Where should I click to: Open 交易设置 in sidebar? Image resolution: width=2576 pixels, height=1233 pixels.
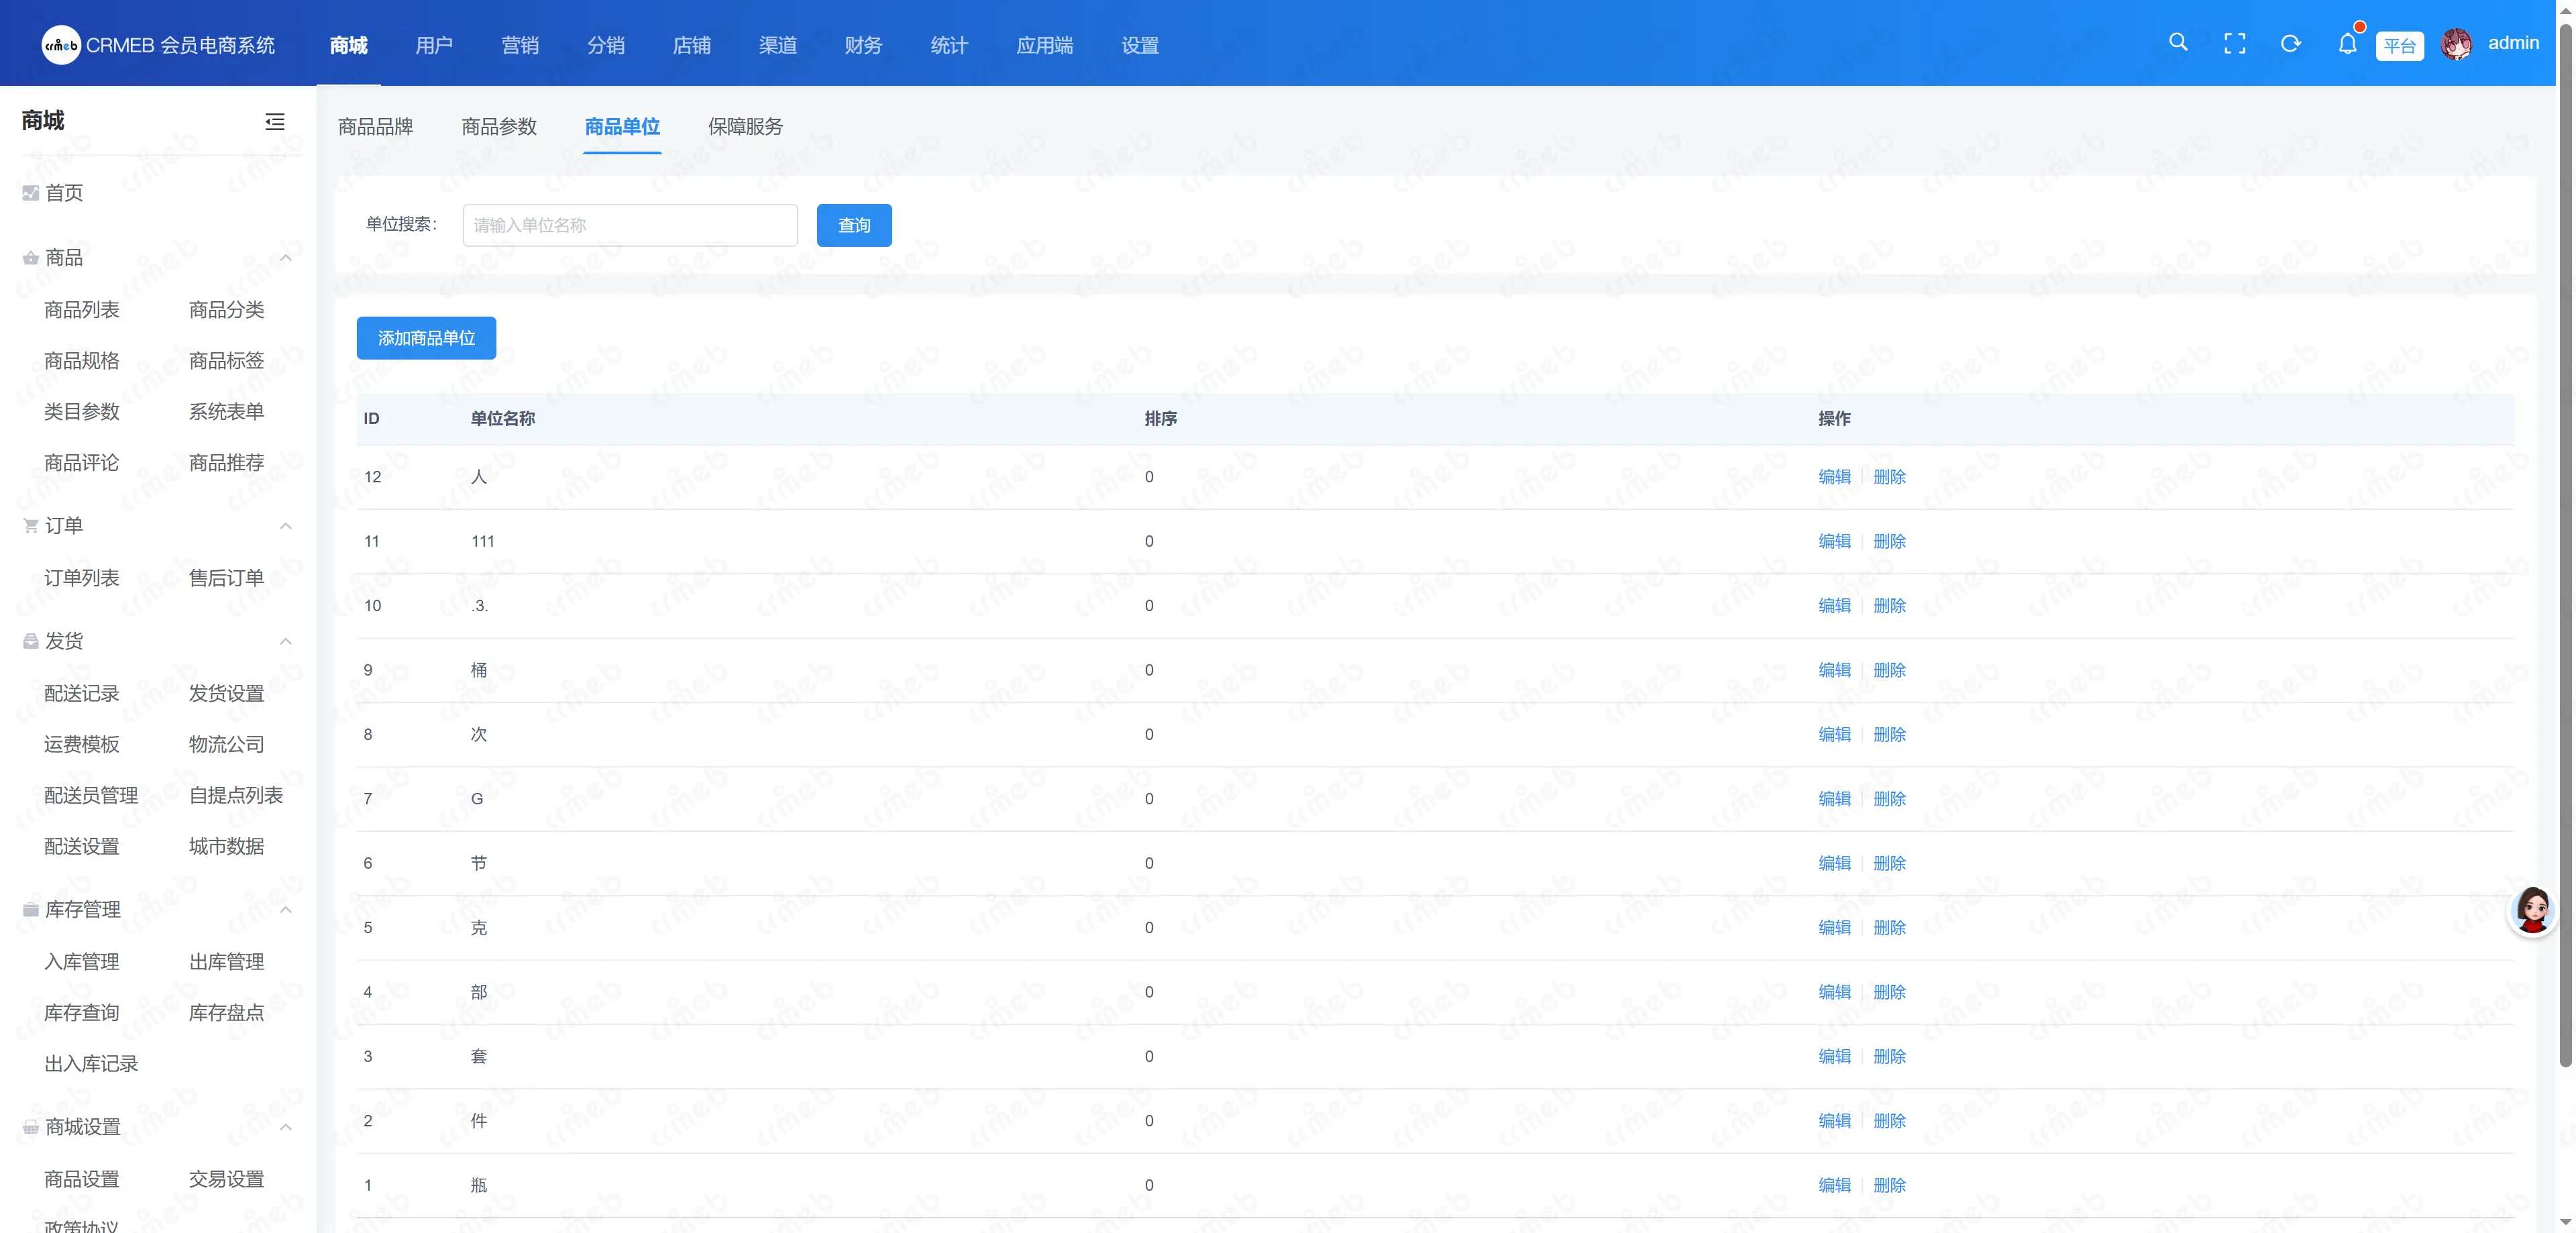click(227, 1180)
